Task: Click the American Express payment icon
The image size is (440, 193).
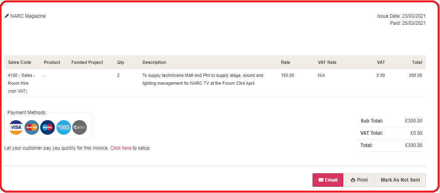Action: coord(64,128)
